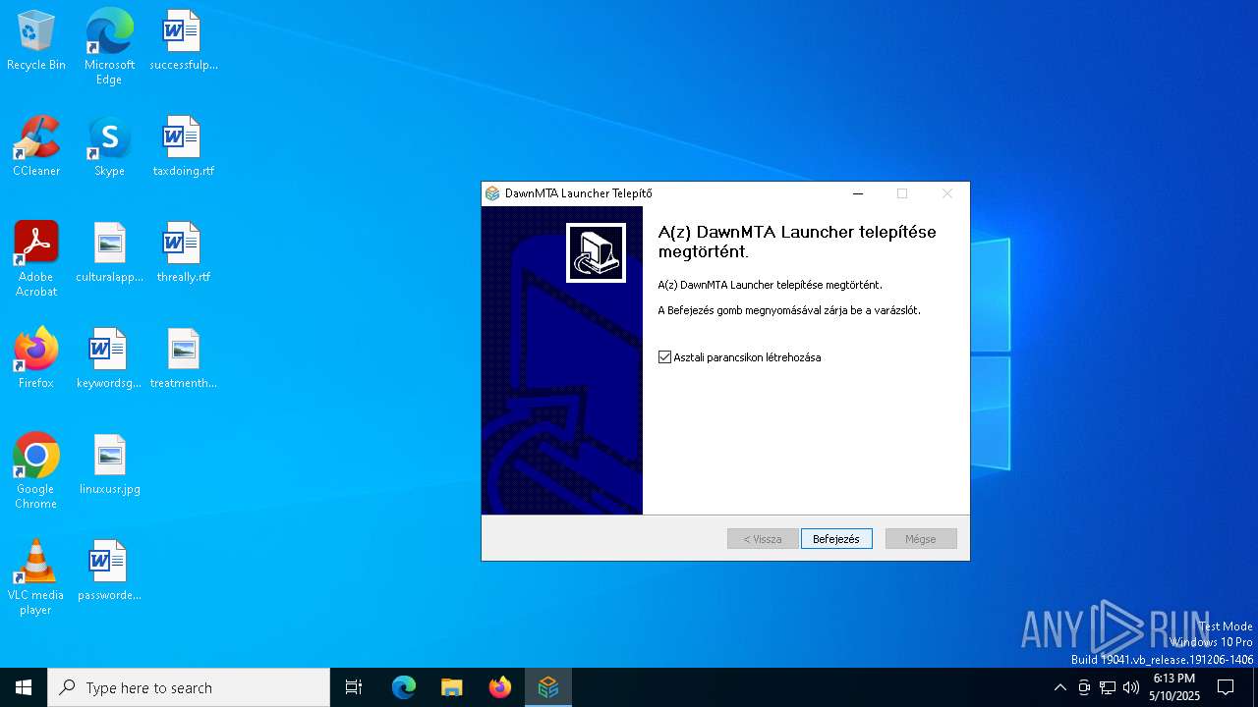Select the Adobe Acrobat shortcut
The image size is (1258, 707).
36,259
